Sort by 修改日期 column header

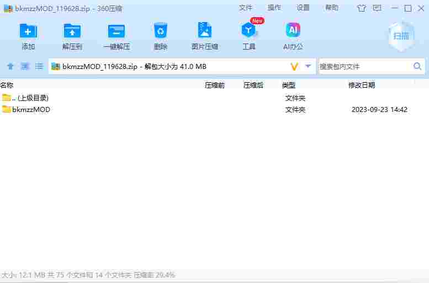pyautogui.click(x=362, y=86)
